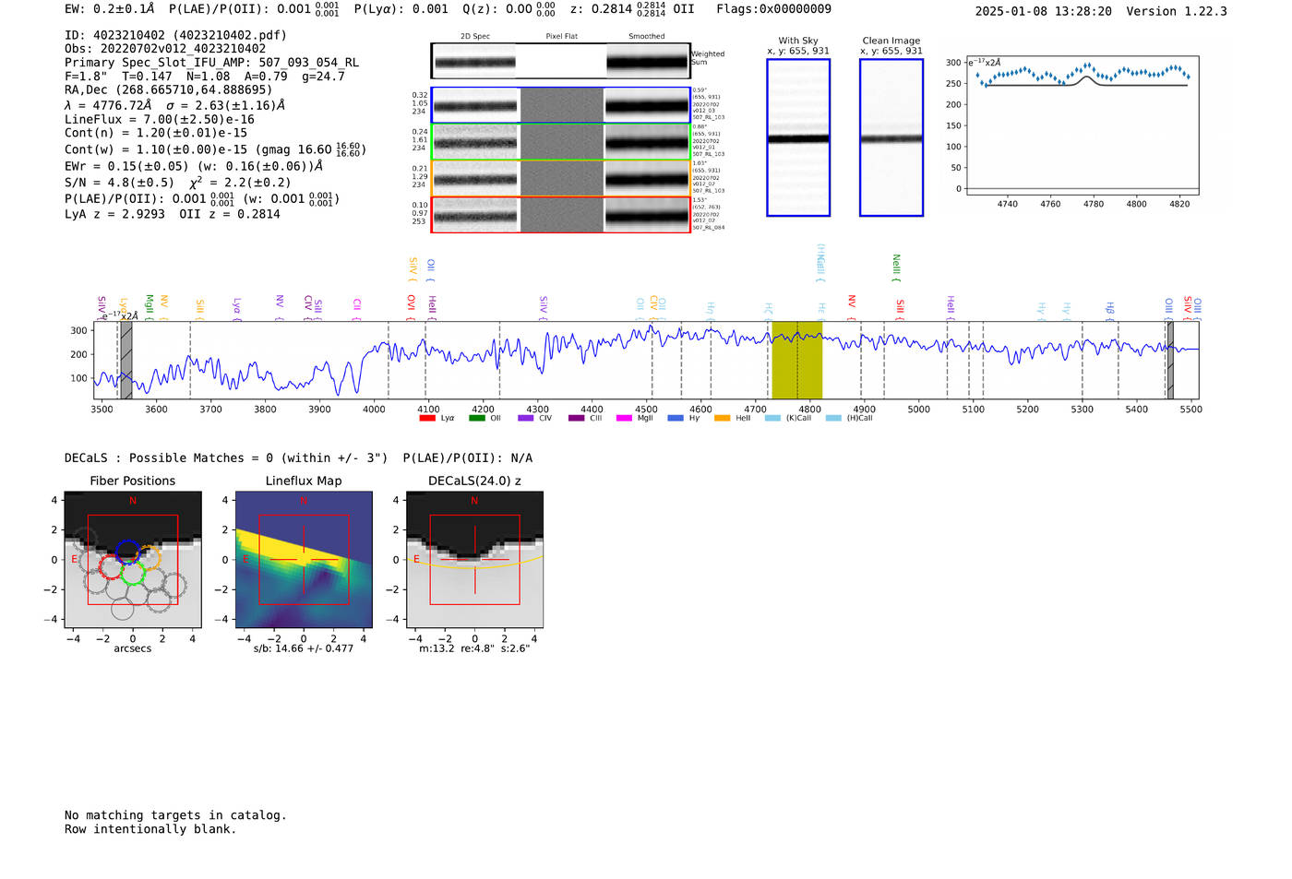Open the DECaLS(24.0) z image
Viewport: 1292px width, 879px height.
pyautogui.click(x=474, y=560)
